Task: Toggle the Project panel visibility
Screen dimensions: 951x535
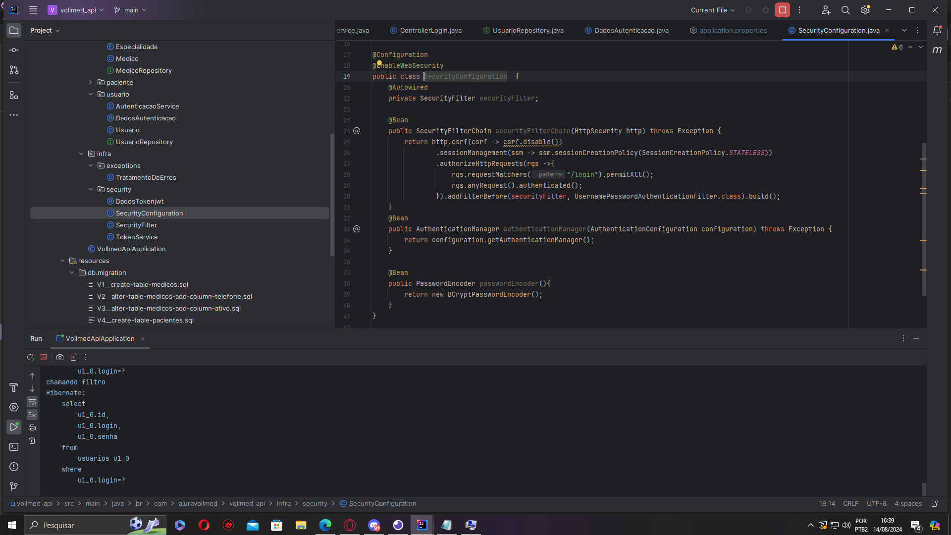Action: 14,30
